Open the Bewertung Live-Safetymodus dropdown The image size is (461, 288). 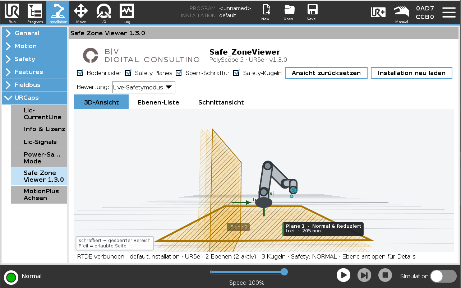[x=144, y=87]
